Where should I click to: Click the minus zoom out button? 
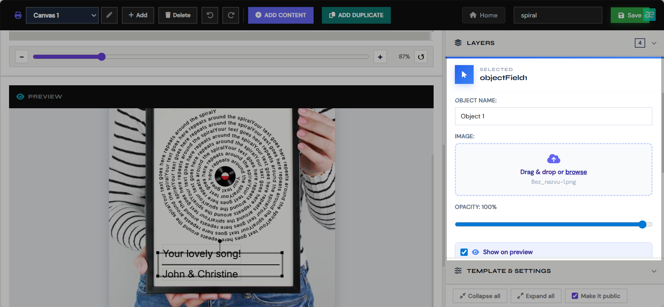[22, 57]
